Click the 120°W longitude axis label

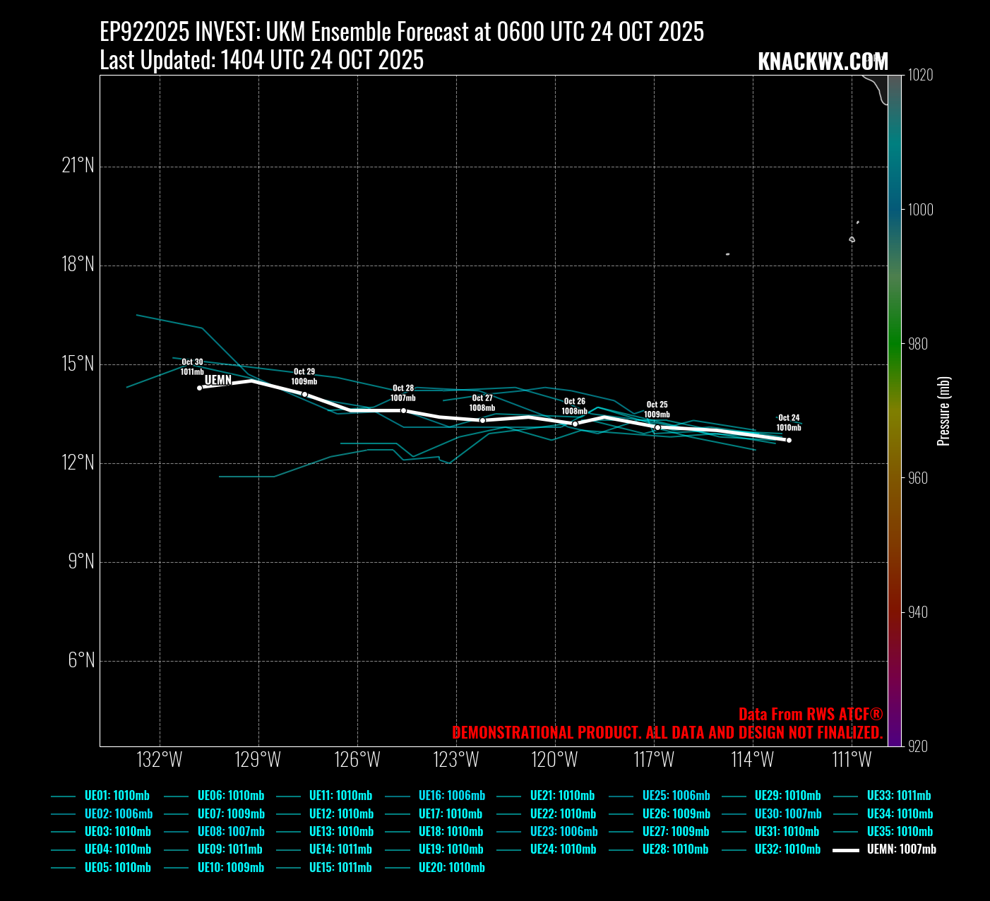coord(555,760)
